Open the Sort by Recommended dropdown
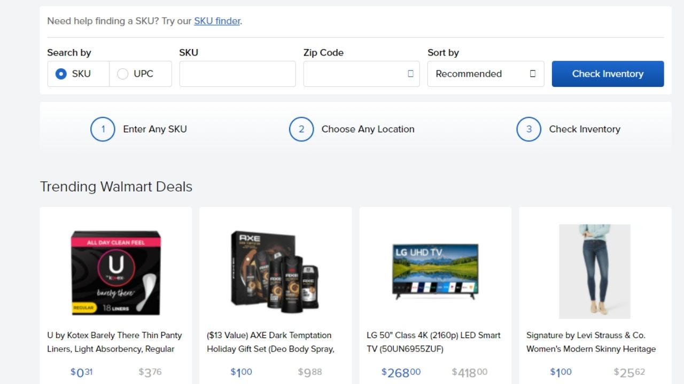 pyautogui.click(x=486, y=74)
